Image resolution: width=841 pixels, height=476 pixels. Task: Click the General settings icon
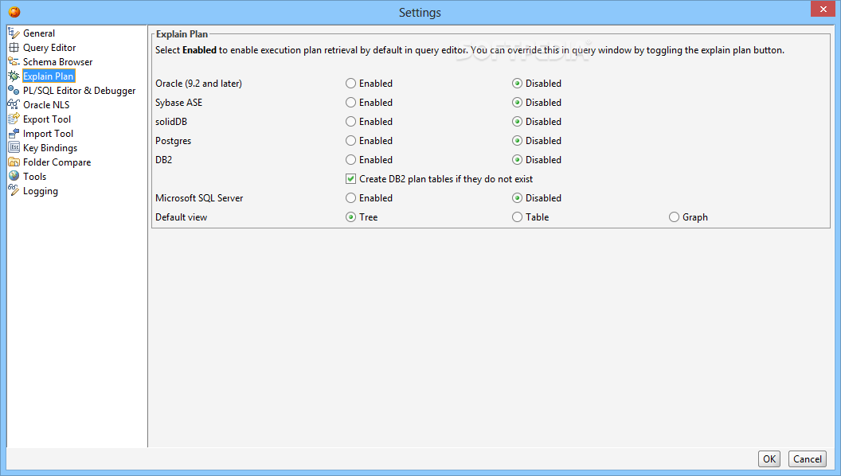(14, 33)
